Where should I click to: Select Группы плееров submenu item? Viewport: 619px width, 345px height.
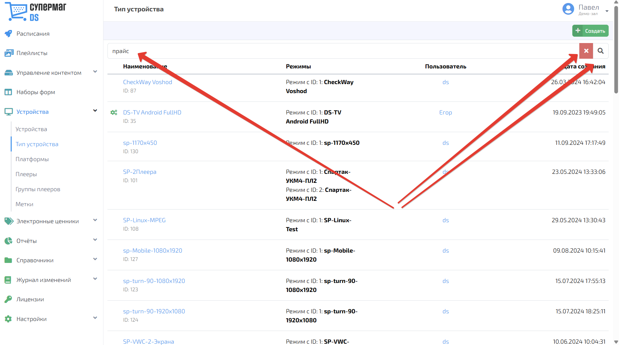38,189
